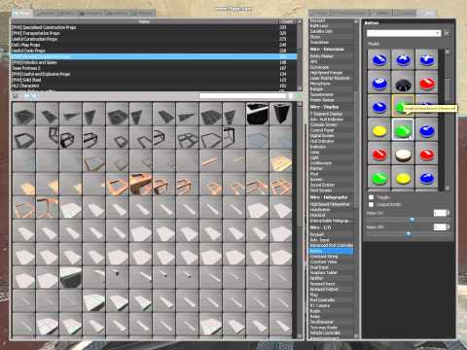Pick the red button left of the cream button
This screenshot has width=467, height=350.
tap(378, 155)
